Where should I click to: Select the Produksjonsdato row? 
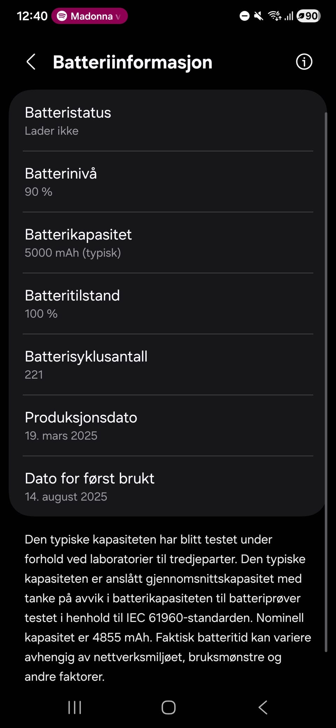coord(168,426)
